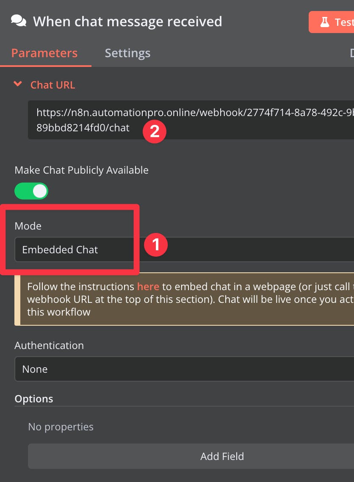354x482 pixels.
Task: Switch to the Parameters tab
Action: pyautogui.click(x=44, y=53)
